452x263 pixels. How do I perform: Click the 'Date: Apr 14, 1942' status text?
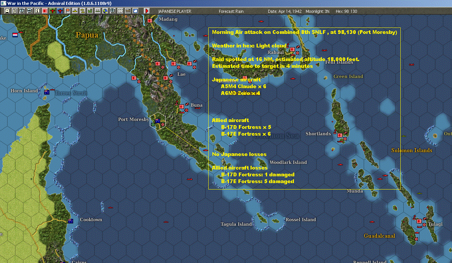pyautogui.click(x=285, y=11)
